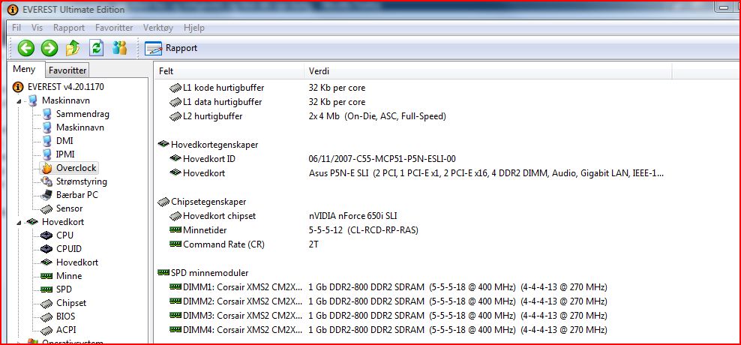This screenshot has width=741, height=345.
Task: Click the 5-5-5-12 memory timings value
Action: point(364,230)
